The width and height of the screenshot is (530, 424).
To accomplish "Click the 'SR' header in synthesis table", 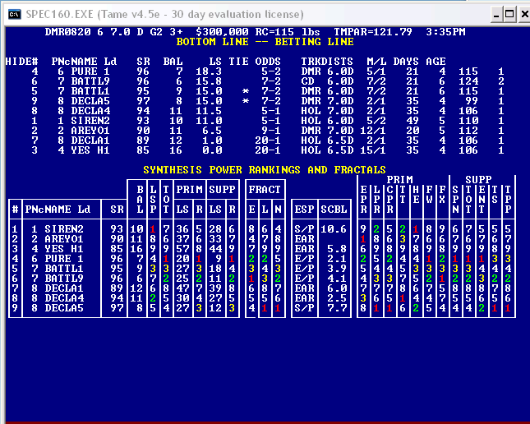I will (x=117, y=209).
